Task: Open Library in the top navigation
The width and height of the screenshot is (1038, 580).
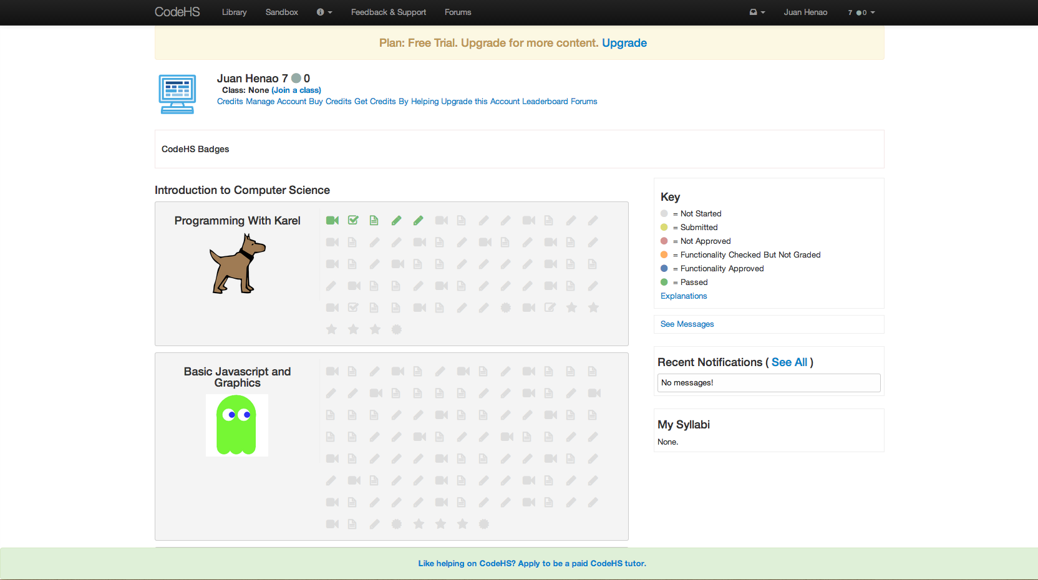Action: coord(235,12)
